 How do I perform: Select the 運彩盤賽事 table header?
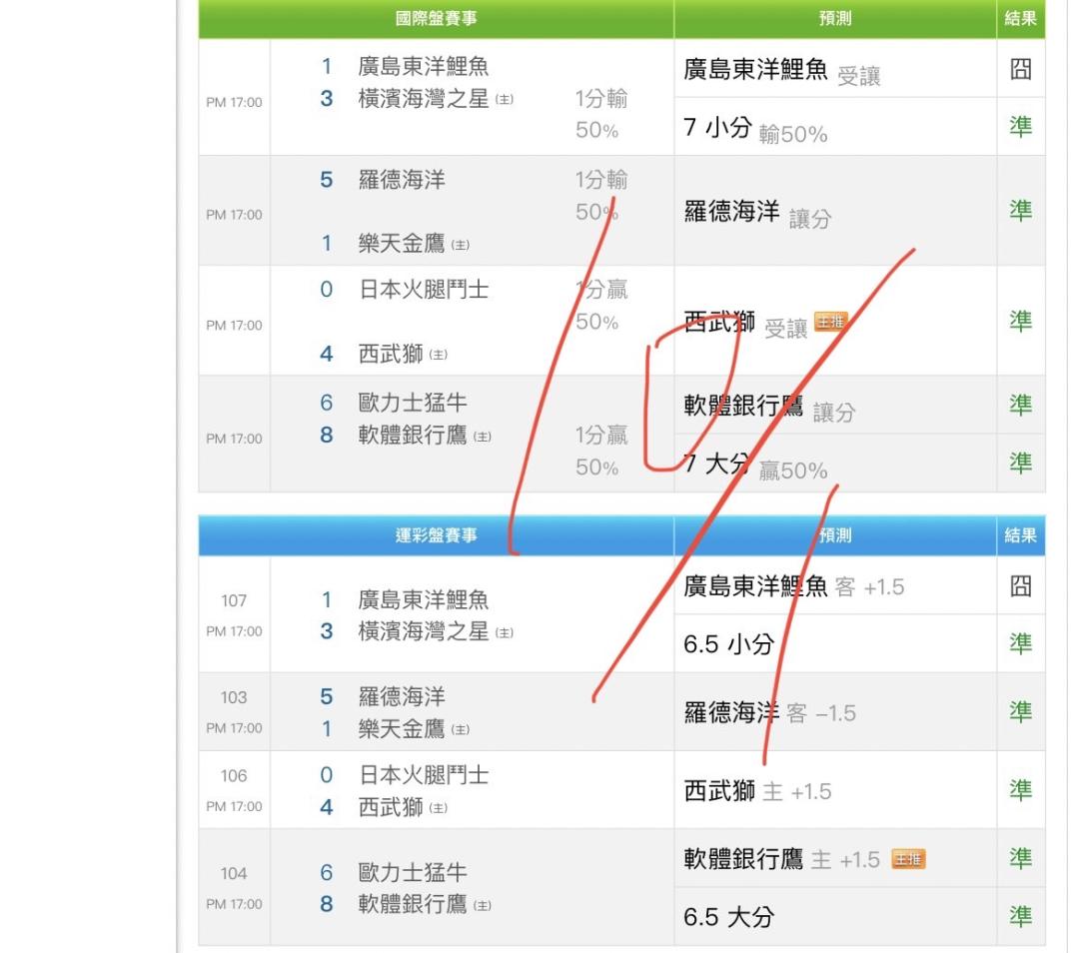(x=437, y=535)
